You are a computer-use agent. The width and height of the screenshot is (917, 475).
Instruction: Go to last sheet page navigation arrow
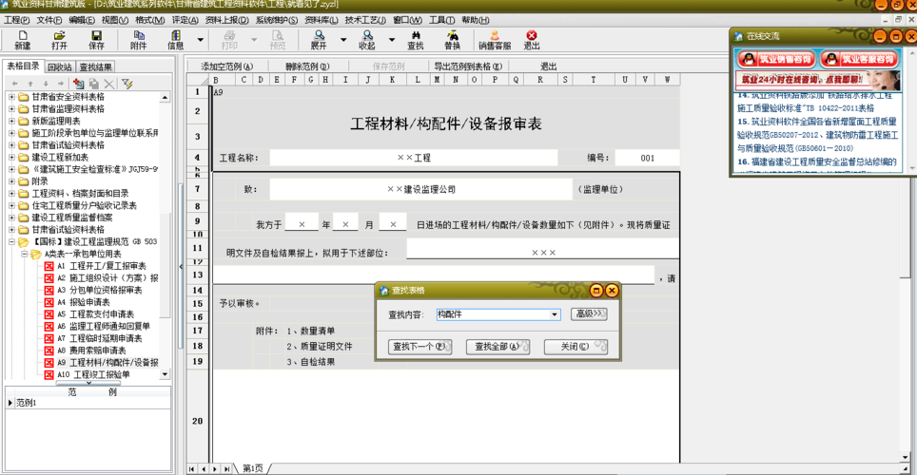click(226, 468)
